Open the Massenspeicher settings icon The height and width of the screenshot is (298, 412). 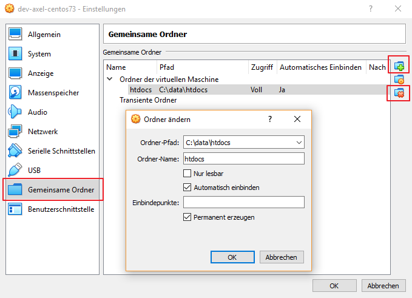(x=15, y=92)
